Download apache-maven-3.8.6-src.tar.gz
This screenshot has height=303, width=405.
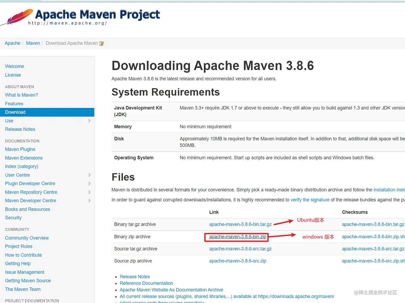click(x=240, y=249)
